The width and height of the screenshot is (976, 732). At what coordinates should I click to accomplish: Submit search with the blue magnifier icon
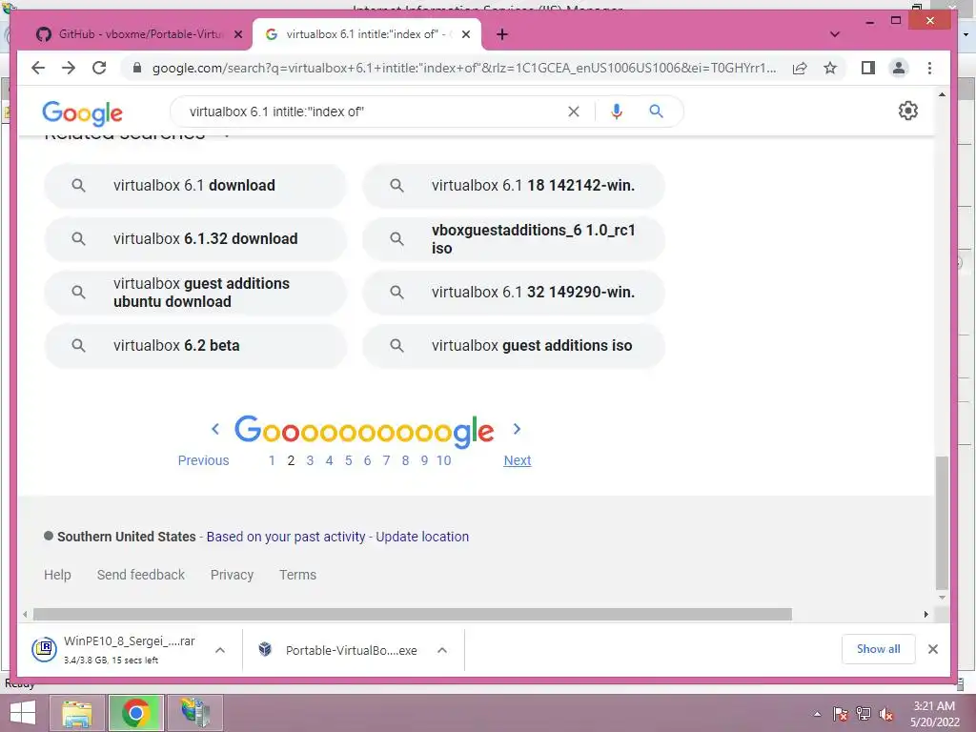point(656,112)
